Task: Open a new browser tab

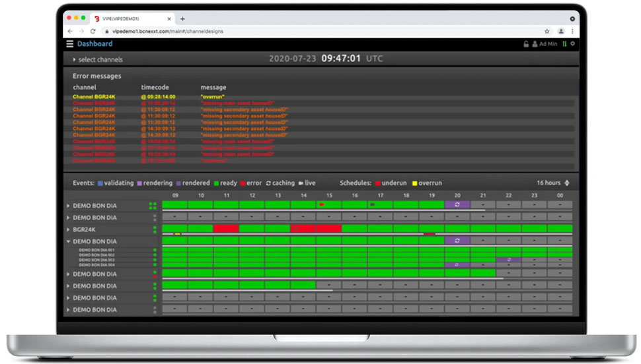Action: click(x=182, y=18)
